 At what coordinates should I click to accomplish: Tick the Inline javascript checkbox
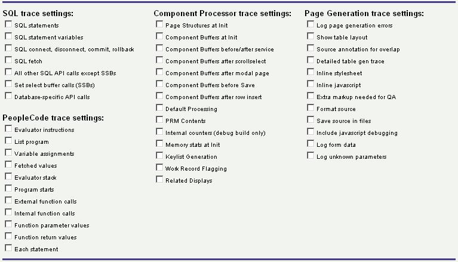pos(311,84)
